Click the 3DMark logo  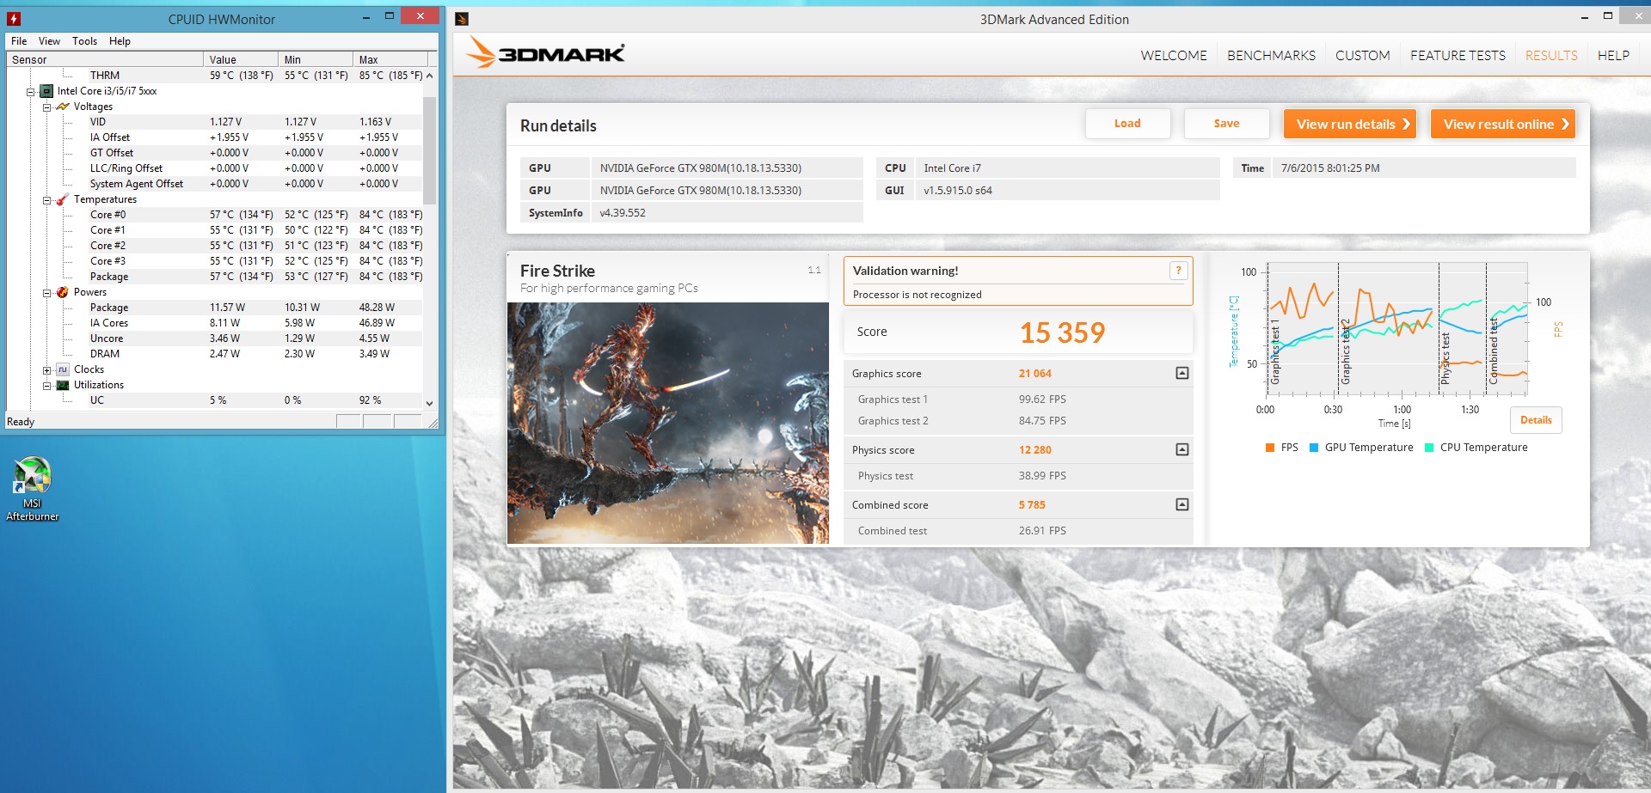pyautogui.click(x=545, y=53)
